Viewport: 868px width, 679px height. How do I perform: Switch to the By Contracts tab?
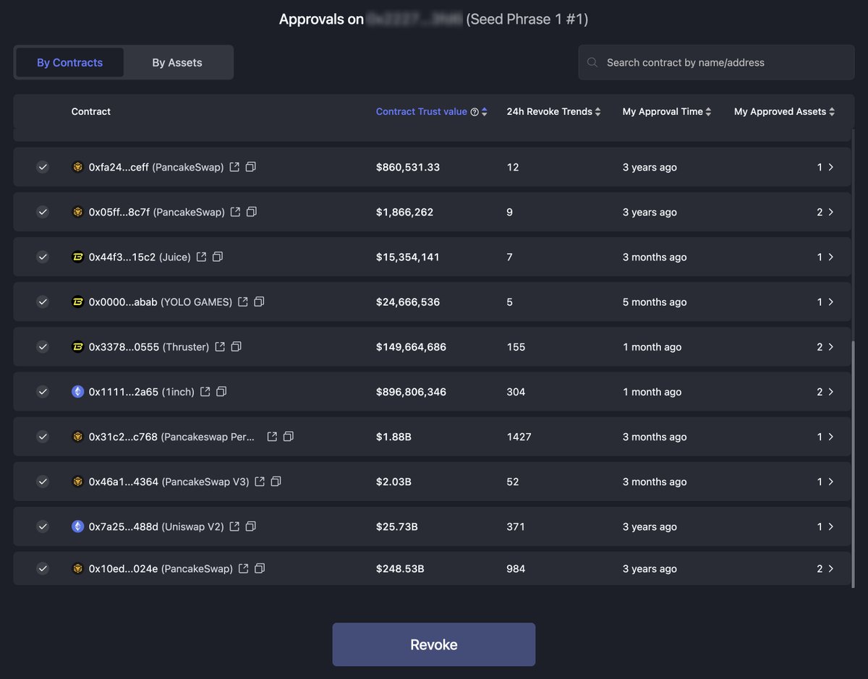pos(69,63)
